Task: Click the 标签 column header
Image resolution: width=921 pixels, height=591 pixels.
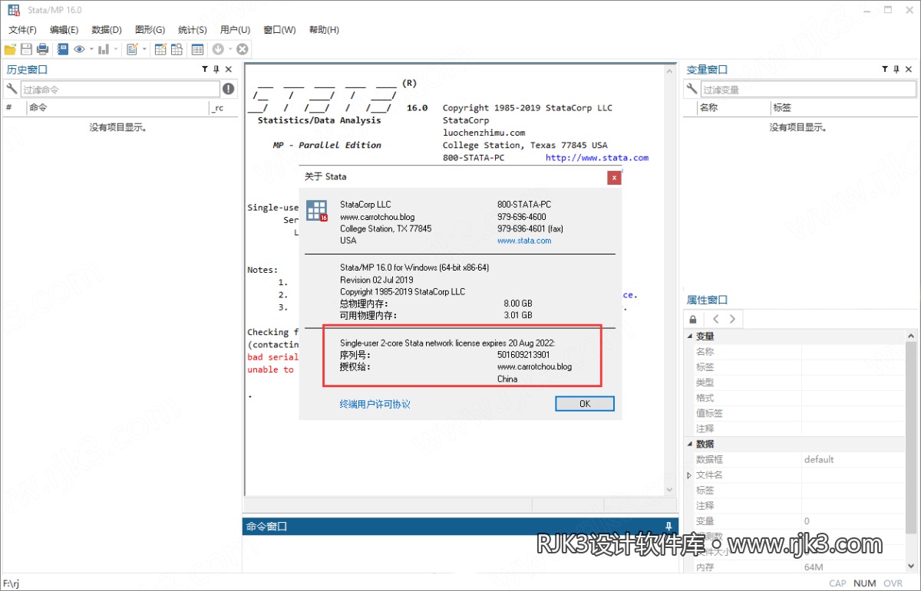Action: tap(782, 108)
